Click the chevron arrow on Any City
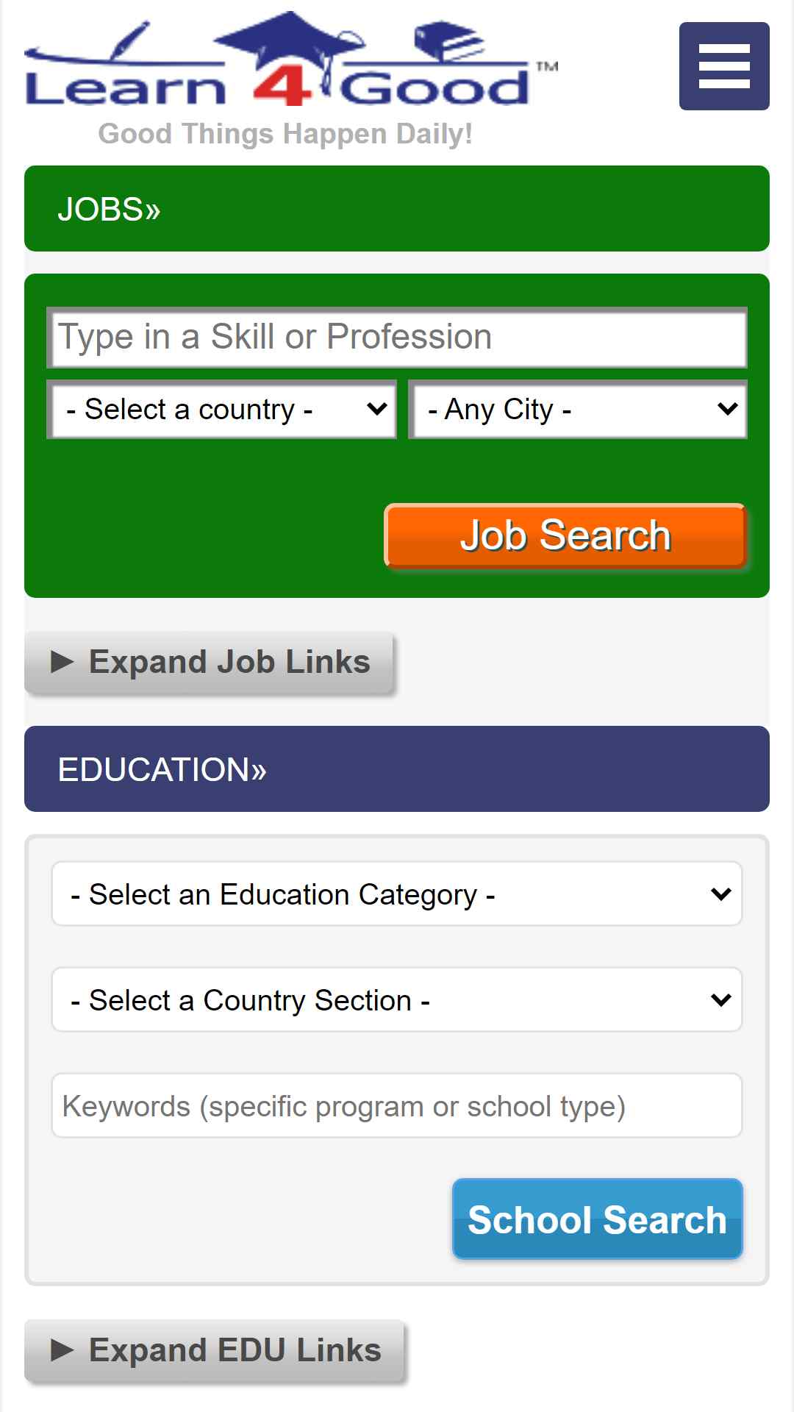 [x=727, y=409]
